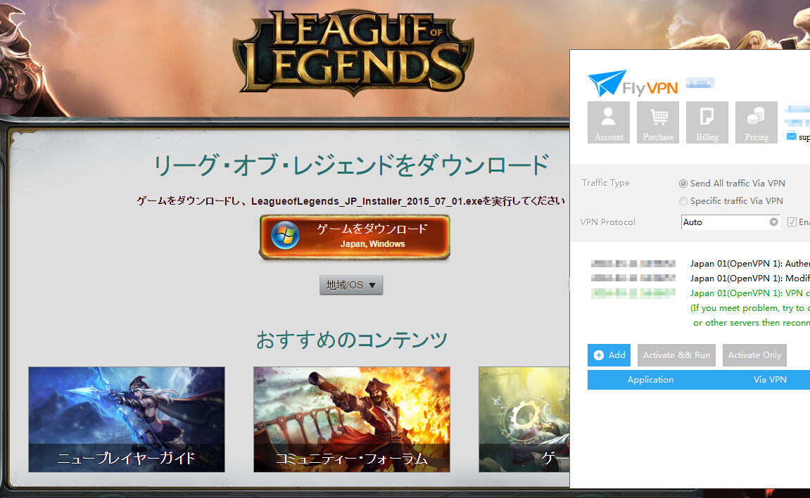Click the installer filename instruction text
810x498 pixels.
tap(350, 200)
